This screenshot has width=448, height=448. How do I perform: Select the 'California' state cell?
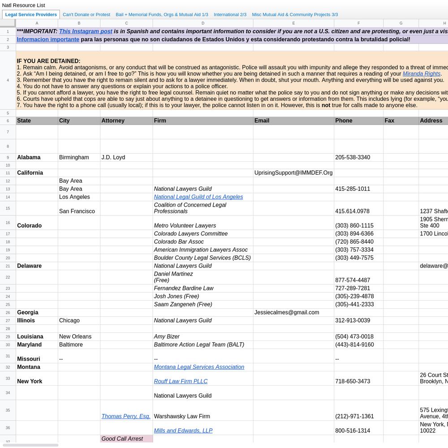coord(37,173)
